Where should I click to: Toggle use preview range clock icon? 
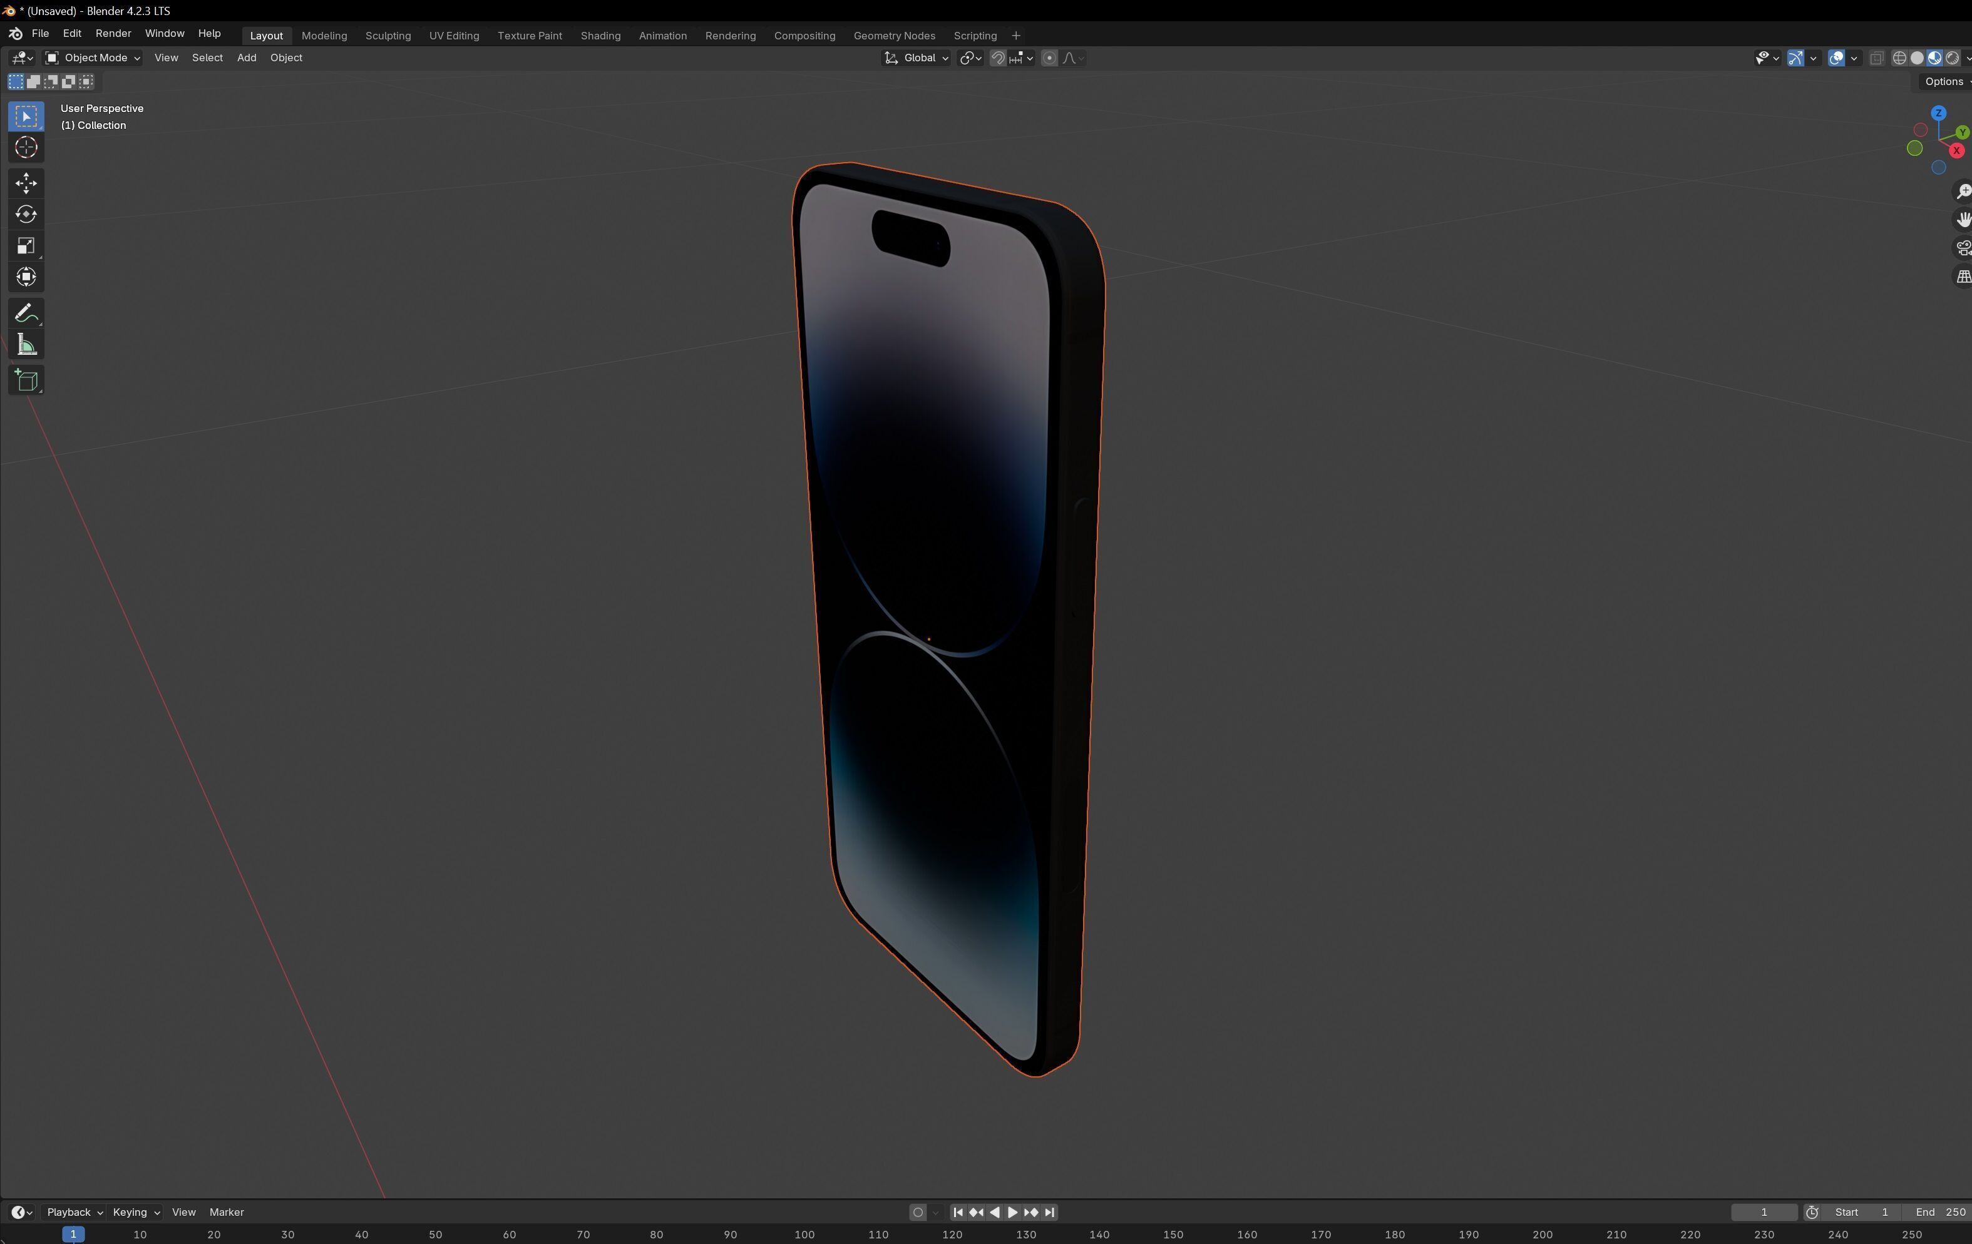[x=1812, y=1212]
